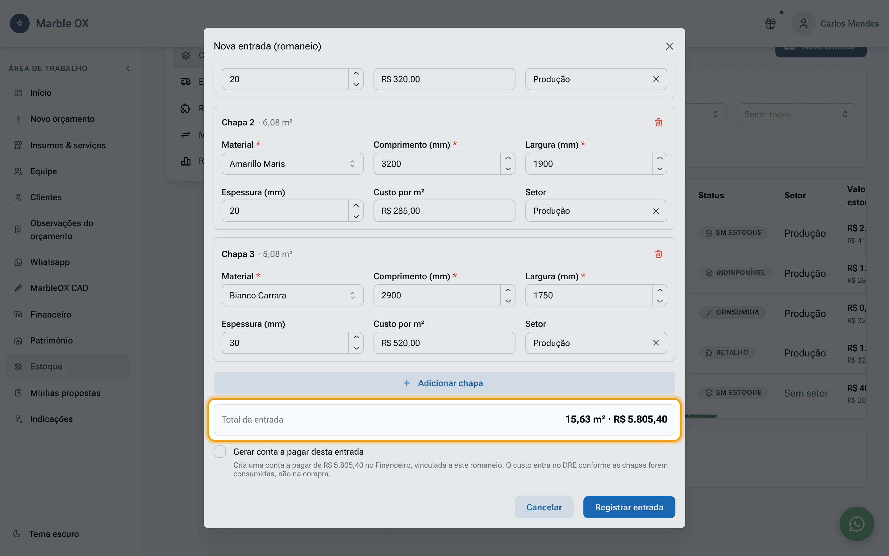Image resolution: width=889 pixels, height=556 pixels.
Task: Delete Chapa 2 with its trash icon
Action: pyautogui.click(x=658, y=122)
